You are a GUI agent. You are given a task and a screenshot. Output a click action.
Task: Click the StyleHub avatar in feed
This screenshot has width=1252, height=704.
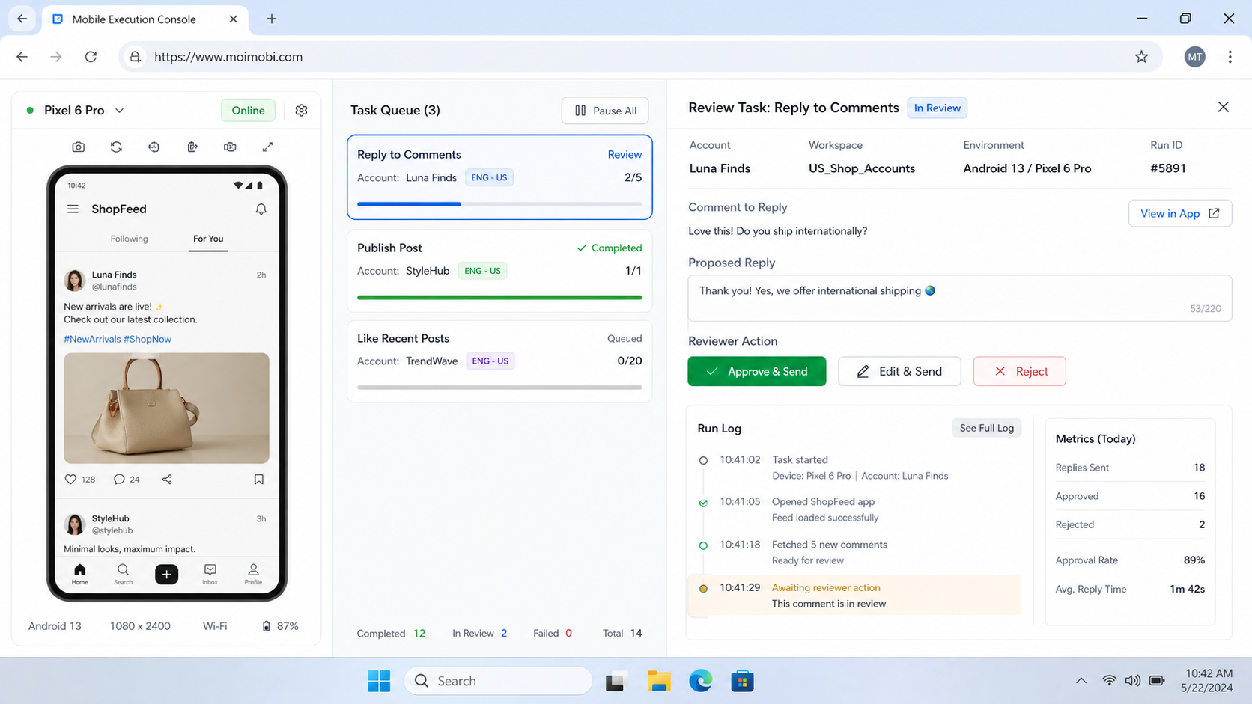pyautogui.click(x=74, y=524)
